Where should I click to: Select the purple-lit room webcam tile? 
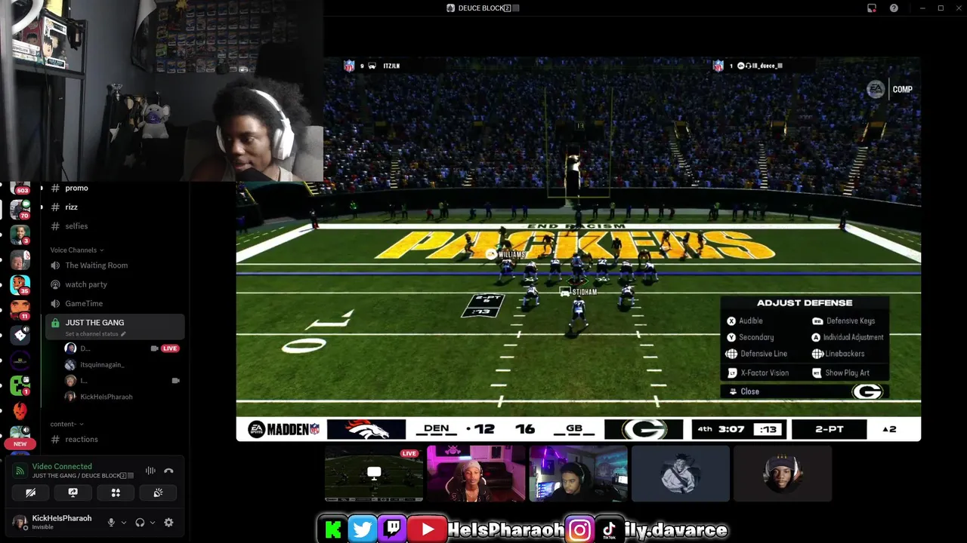[578, 474]
